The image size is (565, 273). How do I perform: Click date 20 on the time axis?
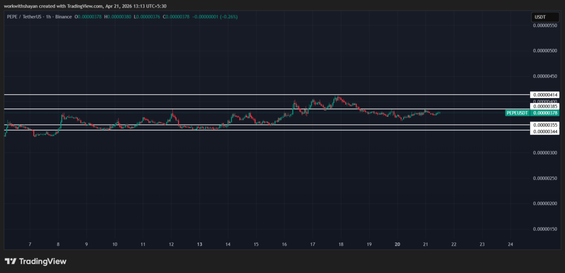(397, 244)
